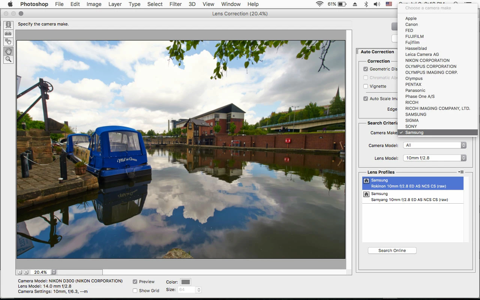Select the Zoom magnifier tool
The height and width of the screenshot is (300, 480).
(8, 59)
